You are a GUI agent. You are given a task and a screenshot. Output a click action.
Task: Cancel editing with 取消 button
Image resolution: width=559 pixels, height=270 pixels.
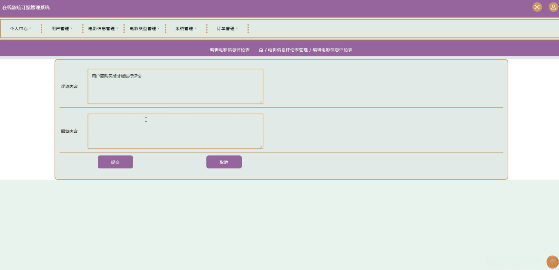coord(224,162)
